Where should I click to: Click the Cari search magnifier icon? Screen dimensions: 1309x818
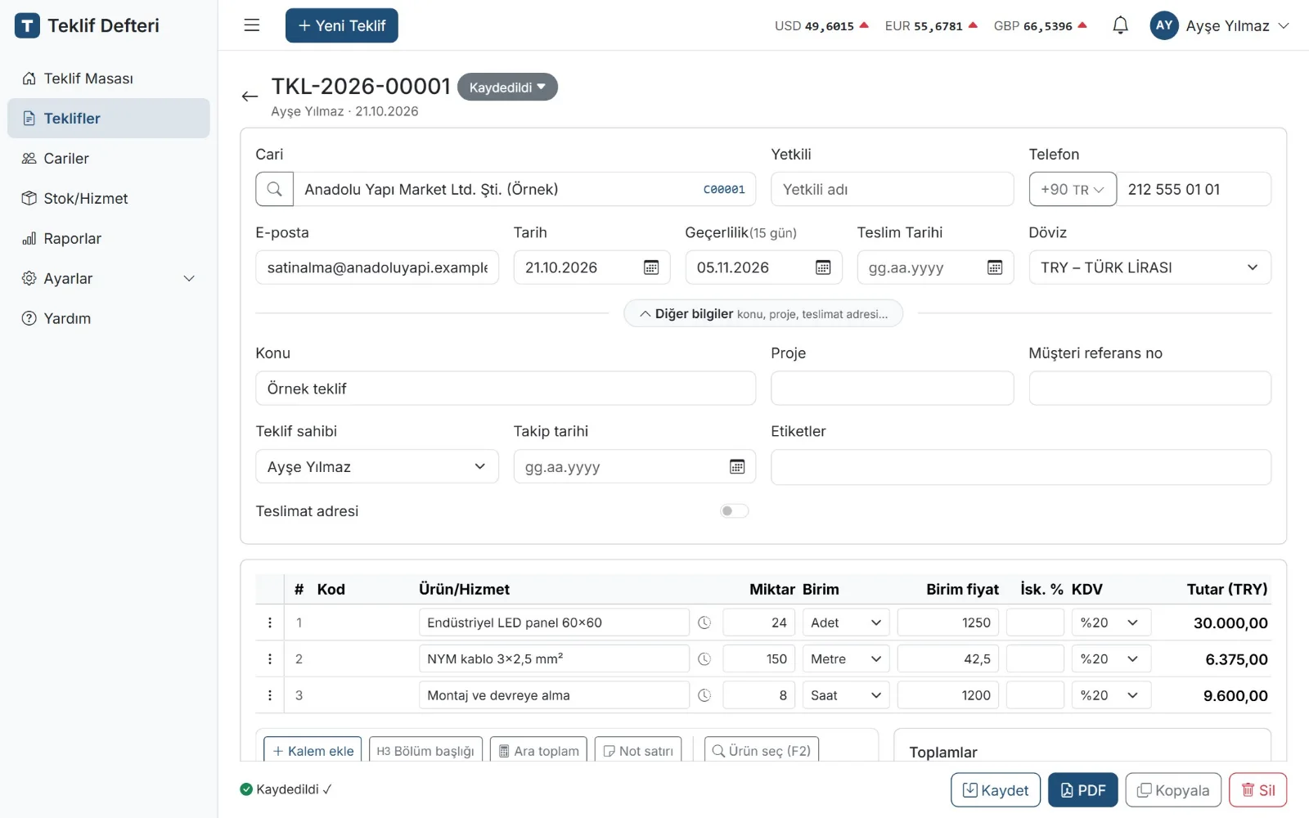click(x=274, y=189)
